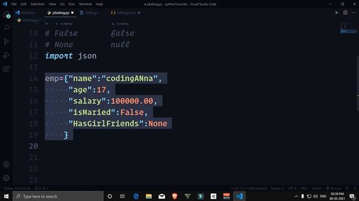Image resolution: width=359 pixels, height=201 pixels.
Task: Launch Microsoft Edge from the taskbar
Action: coord(136,196)
